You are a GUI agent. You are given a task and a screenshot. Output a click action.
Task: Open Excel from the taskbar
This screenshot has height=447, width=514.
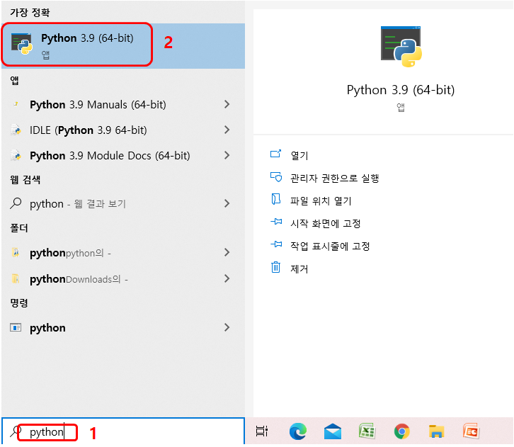[x=367, y=431]
